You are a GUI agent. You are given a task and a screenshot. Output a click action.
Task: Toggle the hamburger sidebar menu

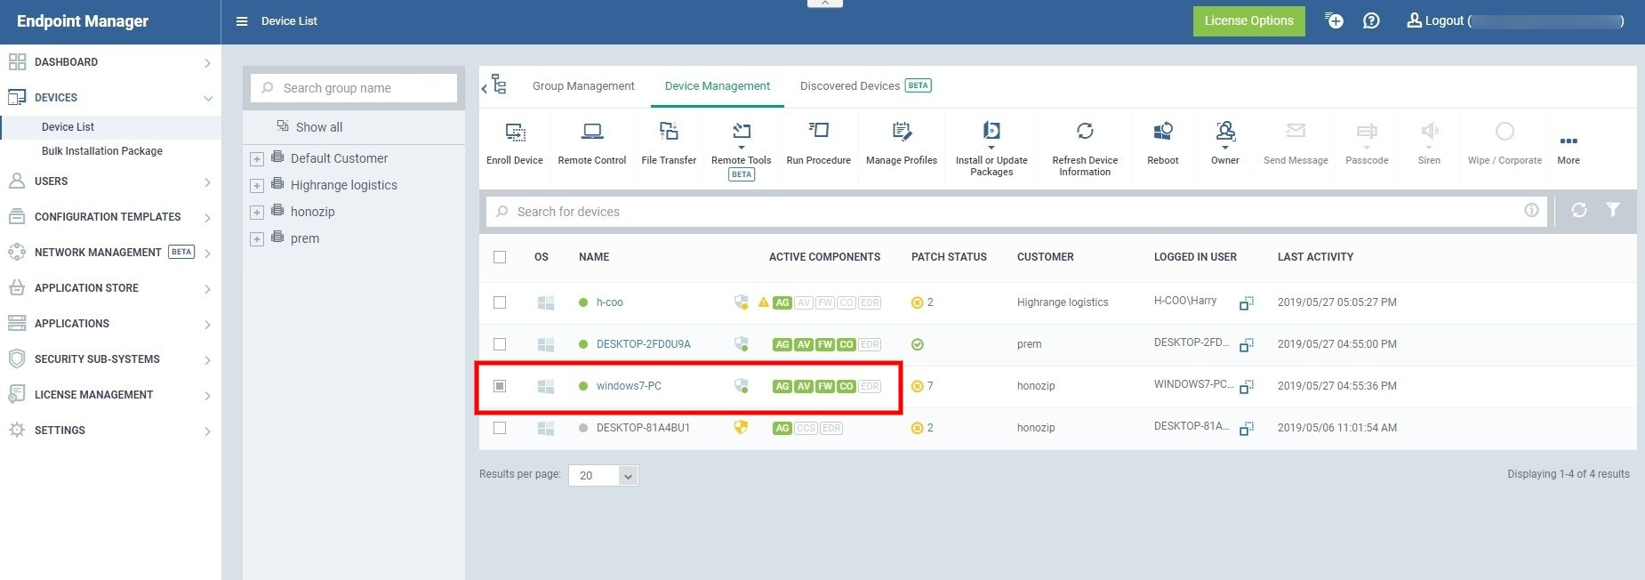click(x=242, y=21)
